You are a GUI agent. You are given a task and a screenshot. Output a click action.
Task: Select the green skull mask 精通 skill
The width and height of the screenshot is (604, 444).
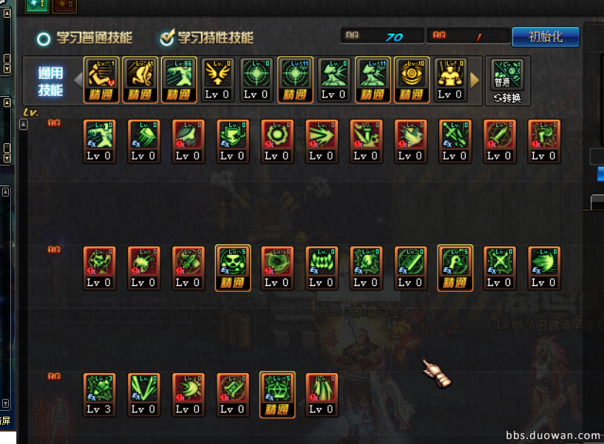[233, 268]
